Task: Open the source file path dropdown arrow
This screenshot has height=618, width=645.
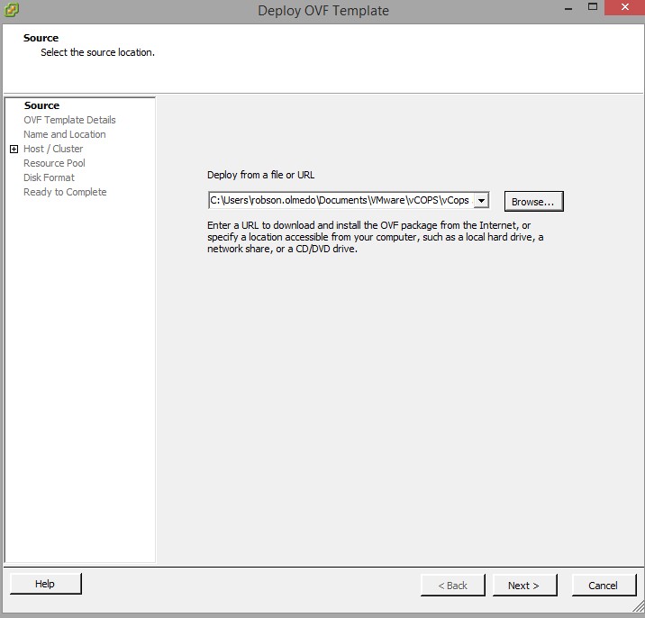Action: point(481,201)
